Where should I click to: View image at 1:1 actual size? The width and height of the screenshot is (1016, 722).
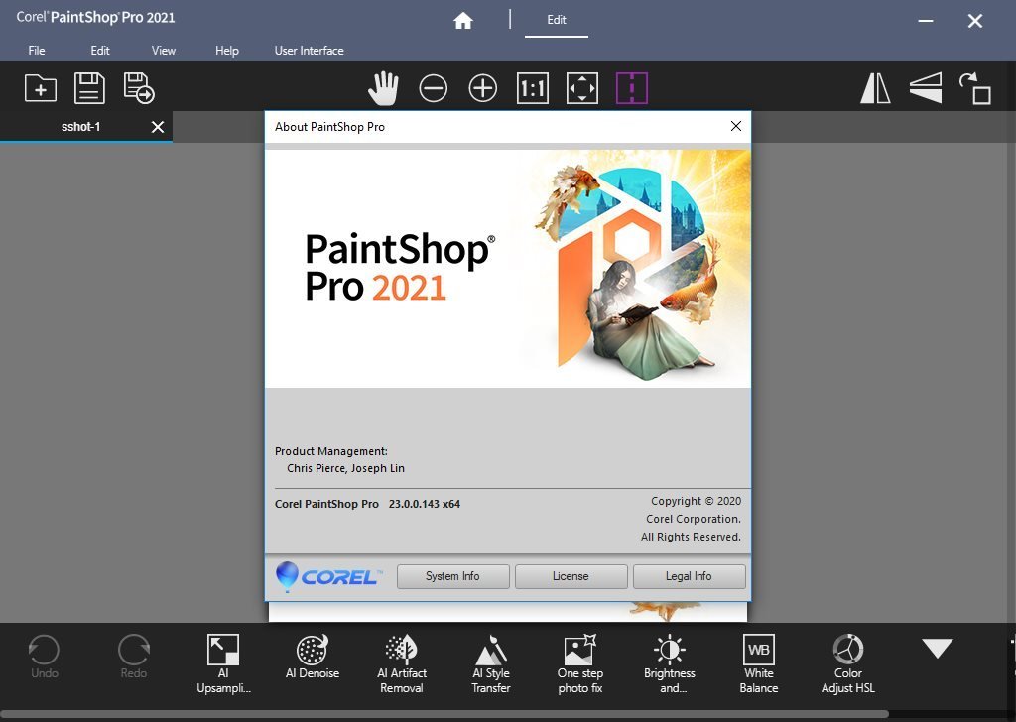(x=532, y=88)
